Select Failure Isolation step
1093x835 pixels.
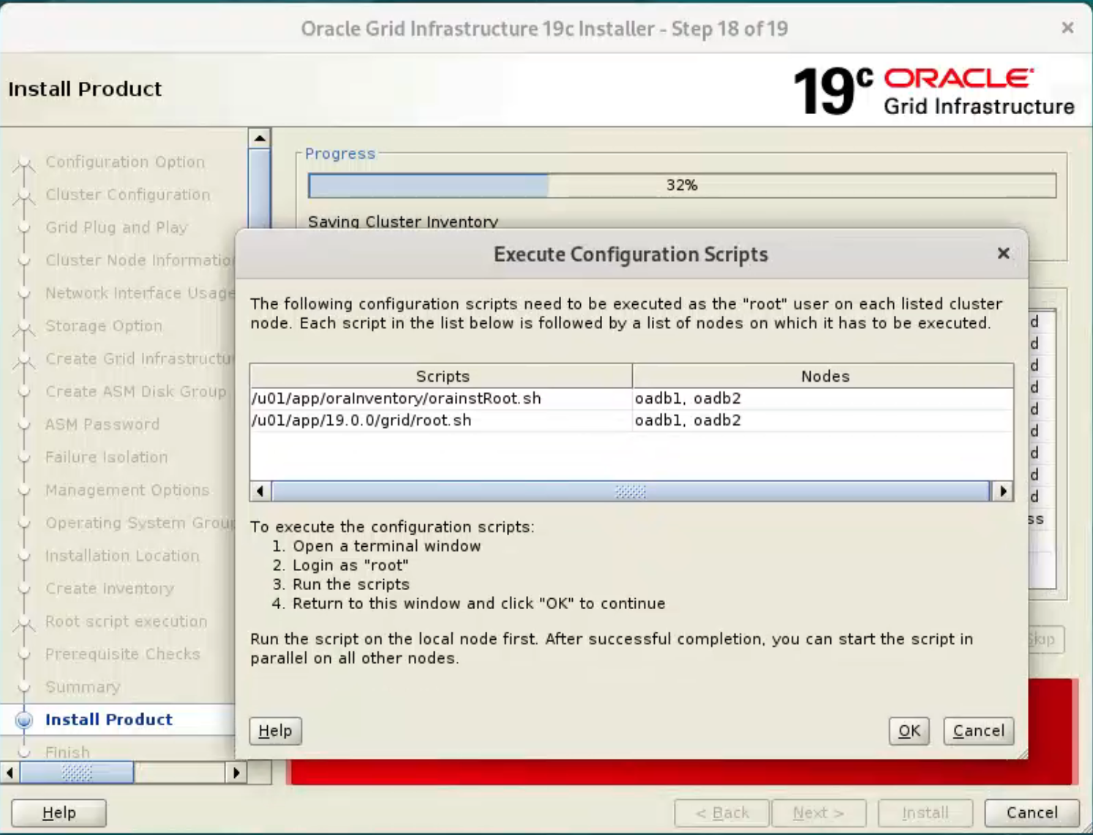click(106, 457)
